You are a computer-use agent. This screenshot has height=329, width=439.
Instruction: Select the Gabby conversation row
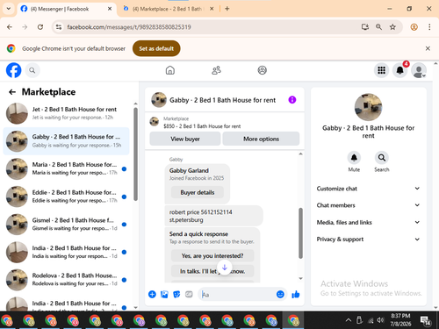(x=66, y=141)
